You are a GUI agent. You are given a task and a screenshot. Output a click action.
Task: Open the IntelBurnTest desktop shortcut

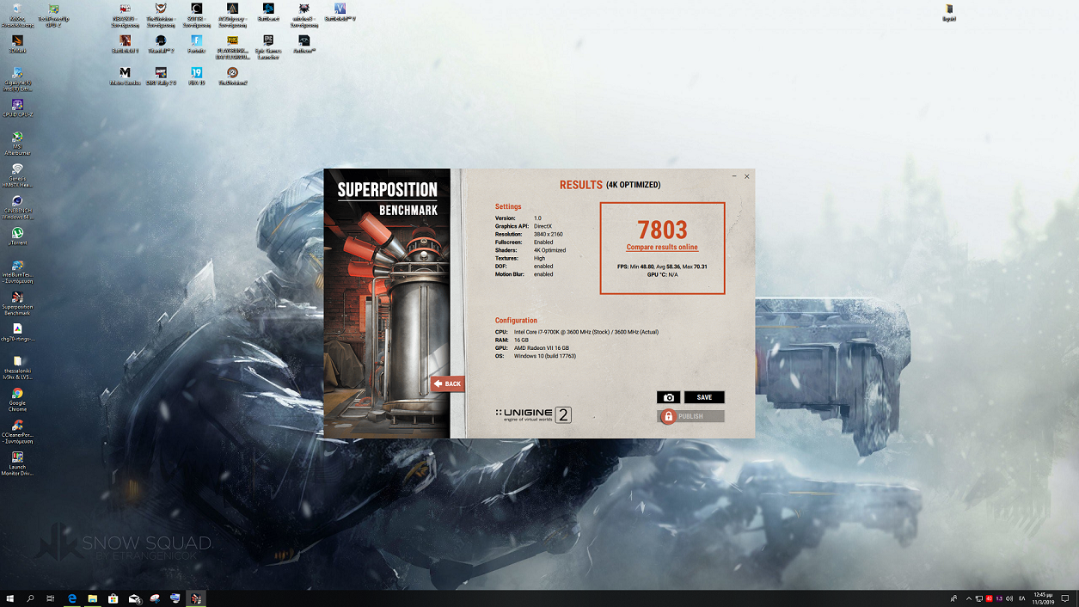[x=17, y=272]
